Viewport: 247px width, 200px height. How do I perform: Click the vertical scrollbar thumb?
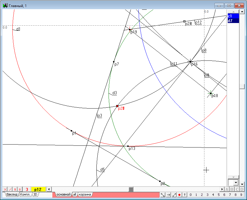click(242, 86)
